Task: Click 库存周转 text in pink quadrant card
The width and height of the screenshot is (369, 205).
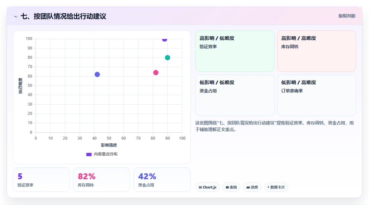Action: tap(290, 47)
